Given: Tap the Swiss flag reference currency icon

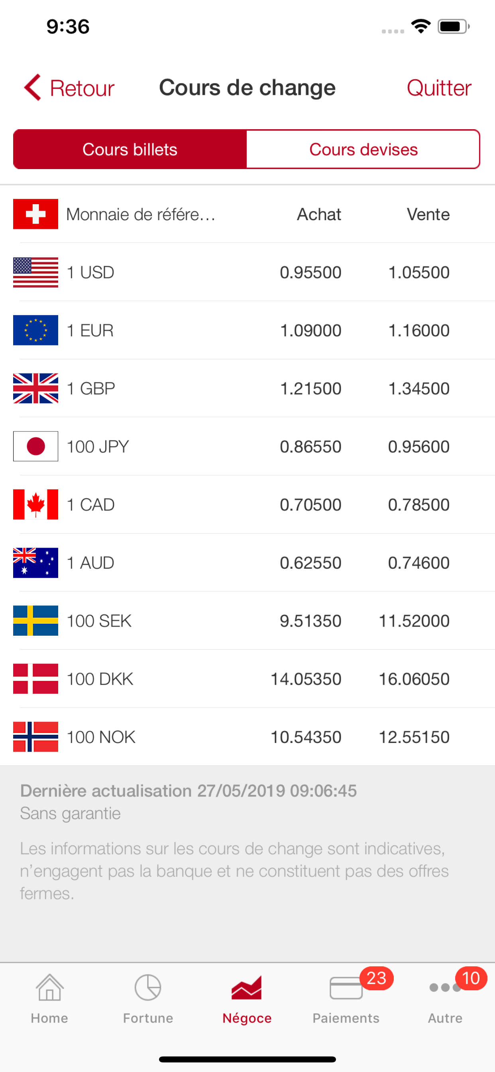Looking at the screenshot, I should click(35, 214).
